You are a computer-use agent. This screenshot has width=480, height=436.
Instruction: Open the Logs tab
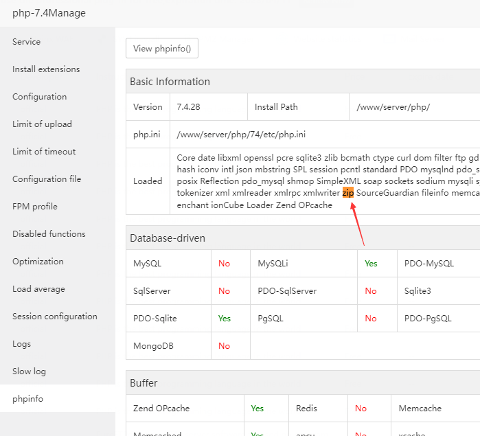click(21, 344)
